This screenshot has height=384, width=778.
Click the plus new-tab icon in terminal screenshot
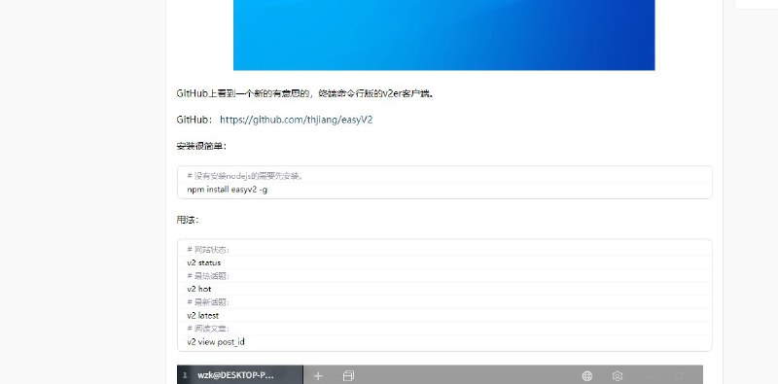[318, 376]
